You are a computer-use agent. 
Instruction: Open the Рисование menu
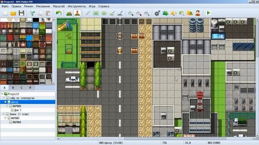pyautogui.click(x=43, y=6)
